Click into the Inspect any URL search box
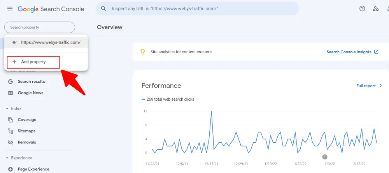 [197, 9]
